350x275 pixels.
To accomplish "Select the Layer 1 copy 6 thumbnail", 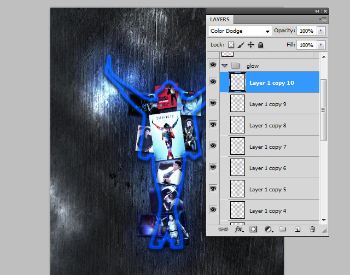I will 237,167.
